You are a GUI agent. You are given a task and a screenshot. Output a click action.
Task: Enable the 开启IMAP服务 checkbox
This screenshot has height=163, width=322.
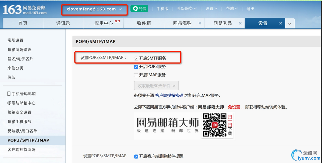click(136, 75)
